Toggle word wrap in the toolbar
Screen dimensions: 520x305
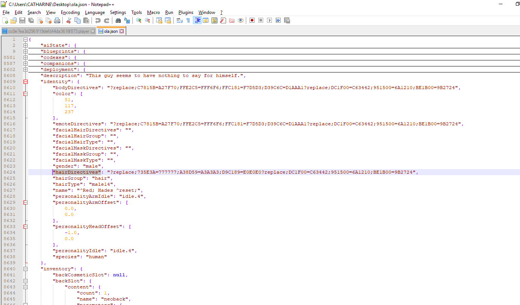(x=180, y=20)
